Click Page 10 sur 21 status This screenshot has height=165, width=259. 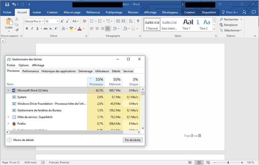[11, 162]
